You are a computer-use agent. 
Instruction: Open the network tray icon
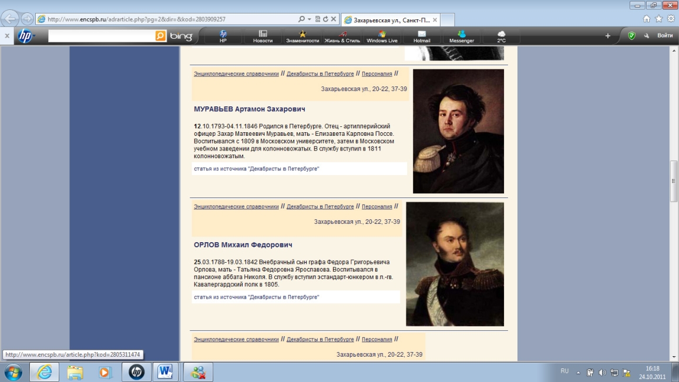click(x=614, y=373)
